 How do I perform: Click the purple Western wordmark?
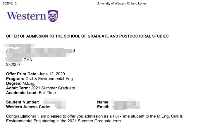tap(26, 16)
